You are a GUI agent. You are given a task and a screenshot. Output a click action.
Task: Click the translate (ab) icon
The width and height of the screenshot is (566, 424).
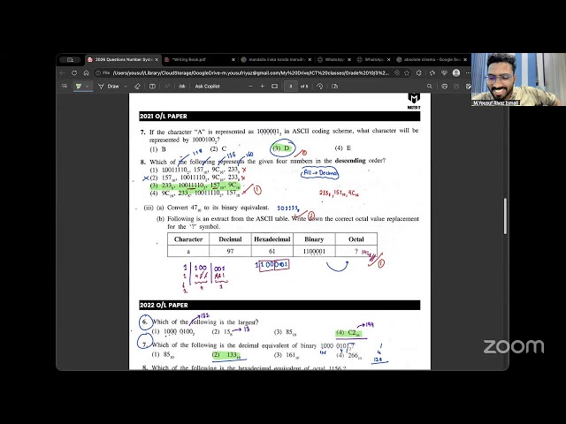point(182,87)
